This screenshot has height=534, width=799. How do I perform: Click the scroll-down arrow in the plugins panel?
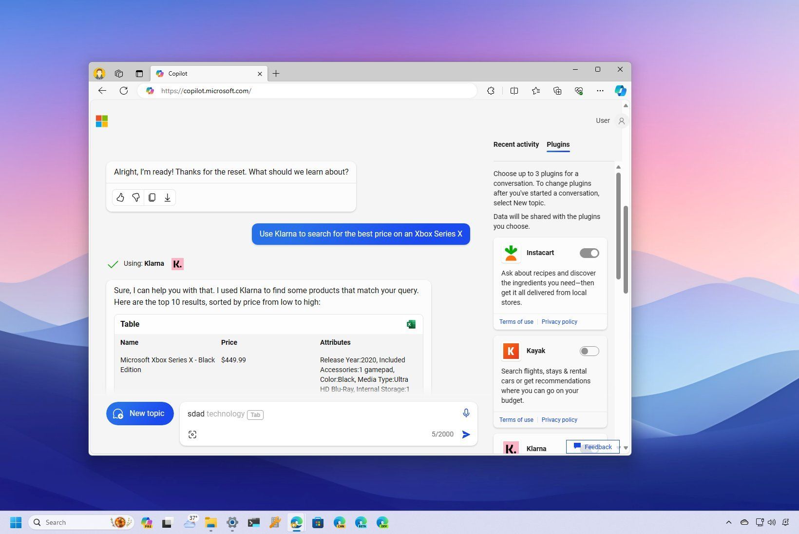[626, 447]
